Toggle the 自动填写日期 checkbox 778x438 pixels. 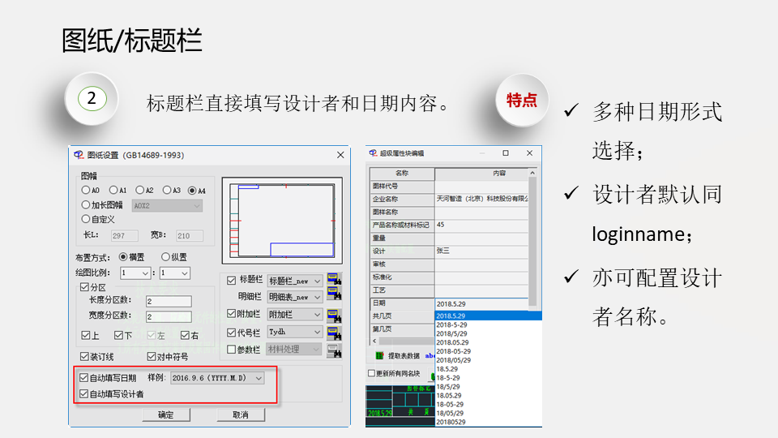[84, 378]
